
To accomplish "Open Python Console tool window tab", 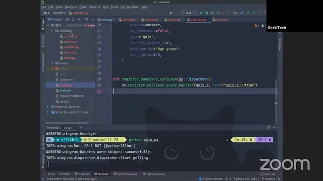I will click(154, 174).
